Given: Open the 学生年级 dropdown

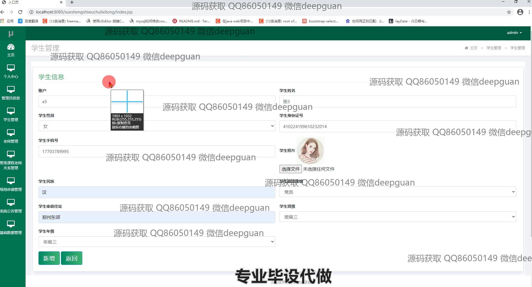Looking at the screenshot, I should coord(156,242).
